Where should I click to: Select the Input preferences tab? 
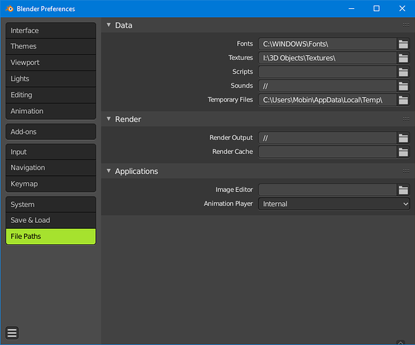(x=50, y=152)
